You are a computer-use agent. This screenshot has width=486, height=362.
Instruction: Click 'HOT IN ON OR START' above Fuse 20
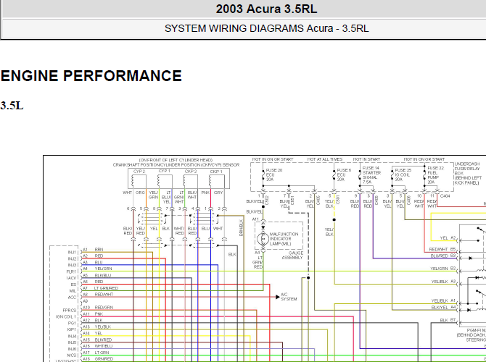273,159
